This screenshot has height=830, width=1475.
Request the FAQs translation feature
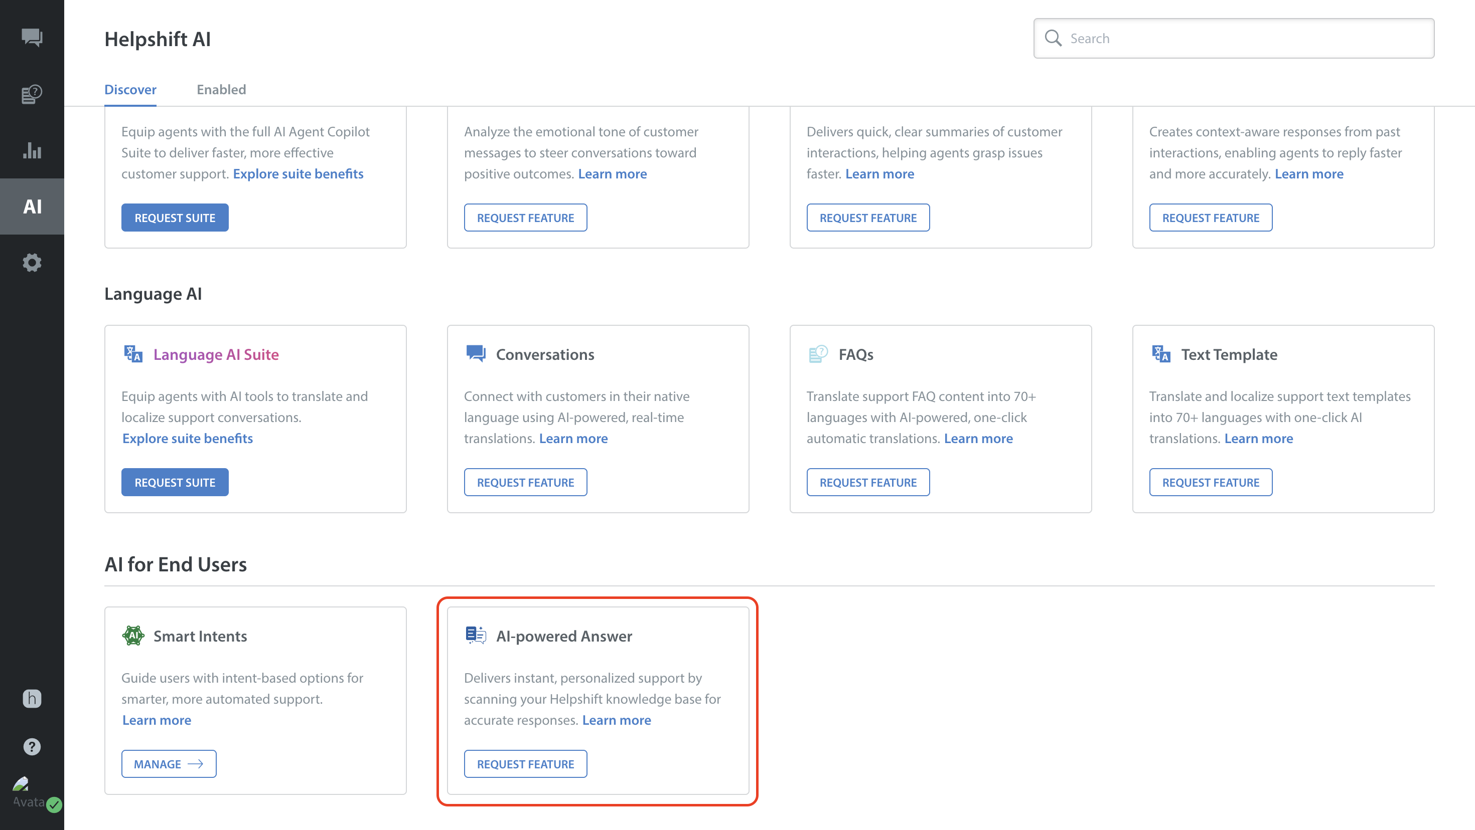click(867, 482)
